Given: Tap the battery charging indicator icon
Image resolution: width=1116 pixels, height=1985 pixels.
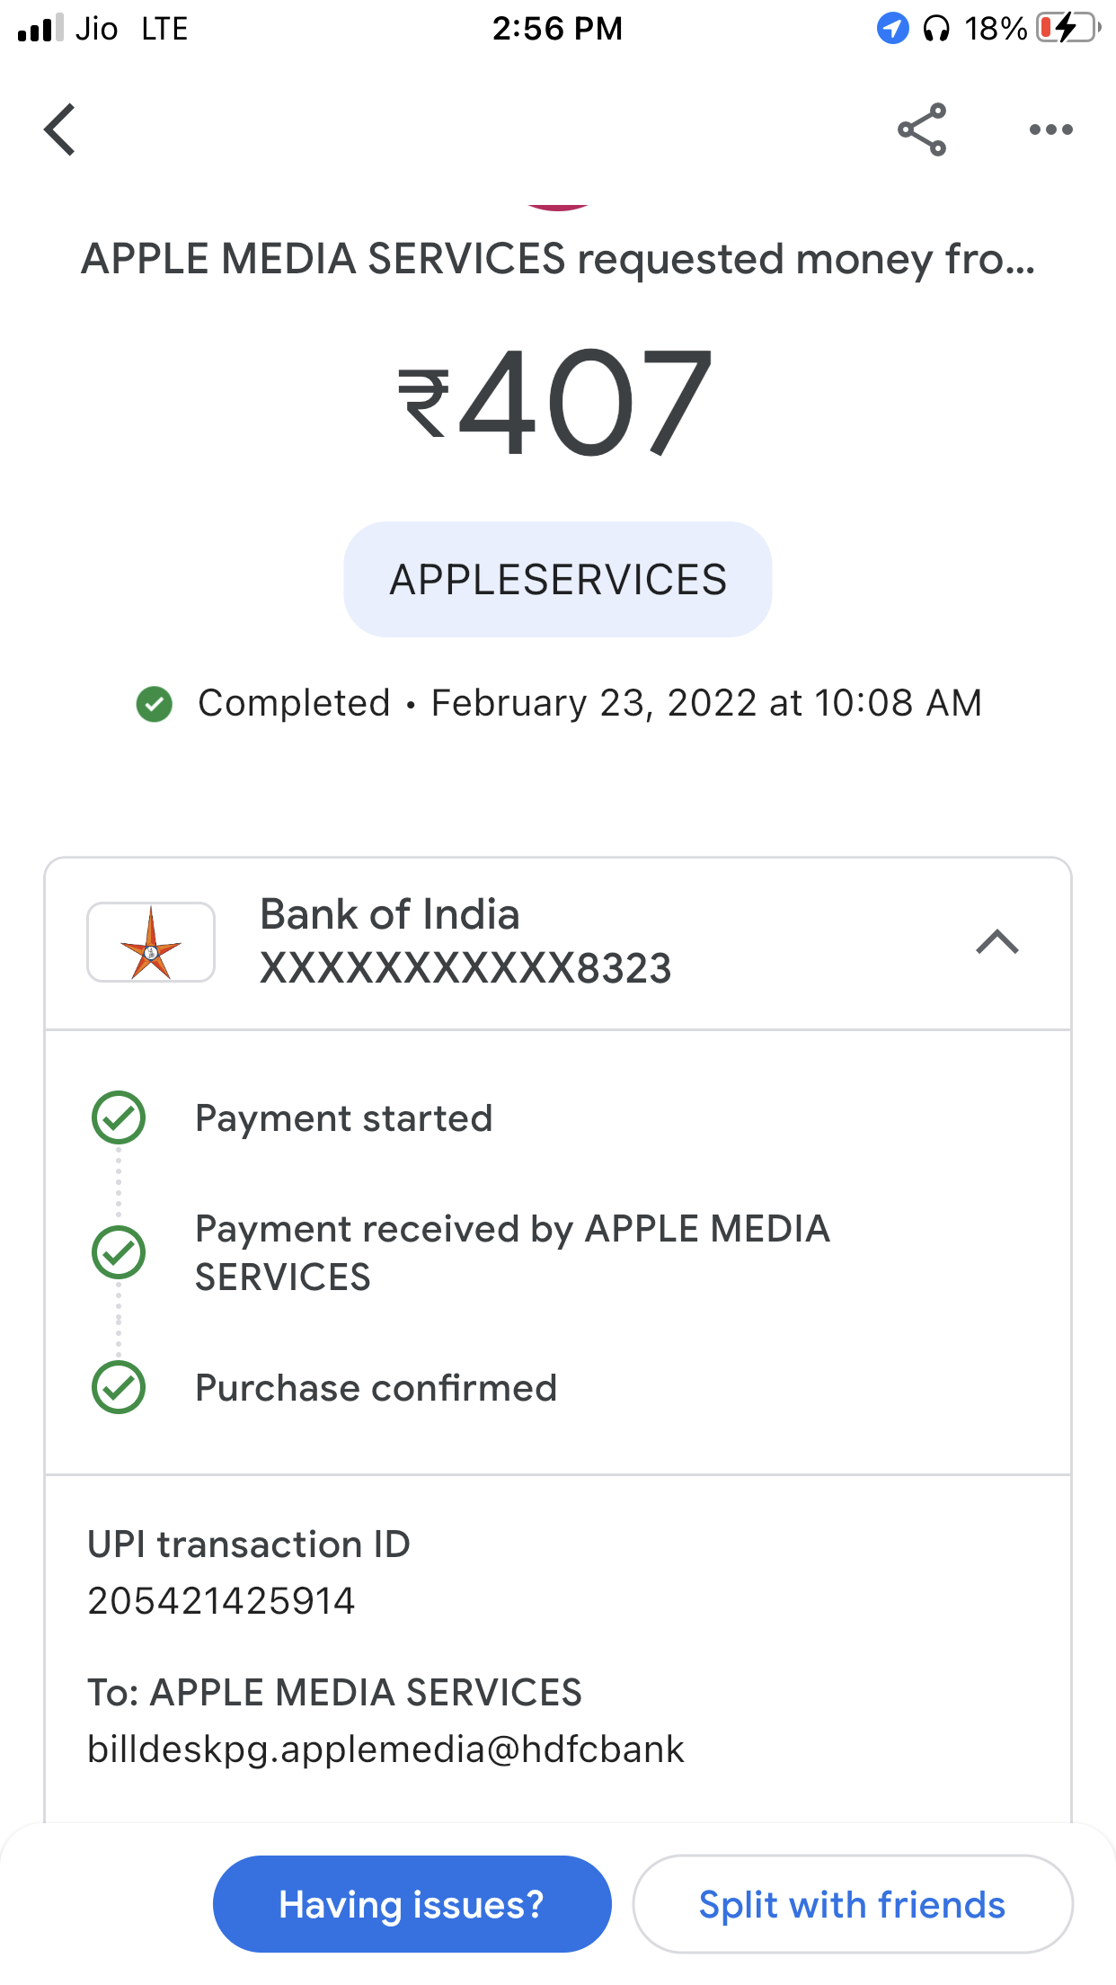Looking at the screenshot, I should (1068, 29).
